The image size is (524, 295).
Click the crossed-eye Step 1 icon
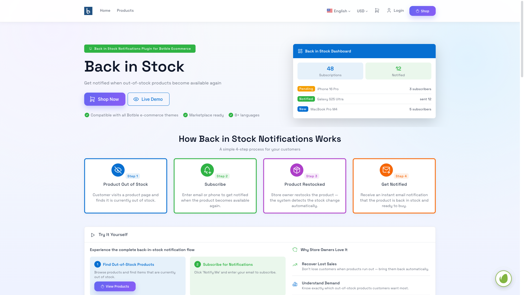(x=118, y=170)
